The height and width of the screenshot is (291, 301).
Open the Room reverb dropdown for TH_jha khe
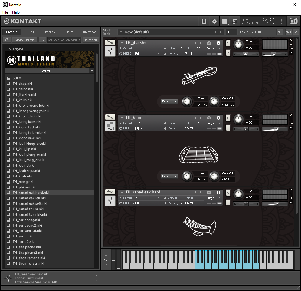click(169, 101)
